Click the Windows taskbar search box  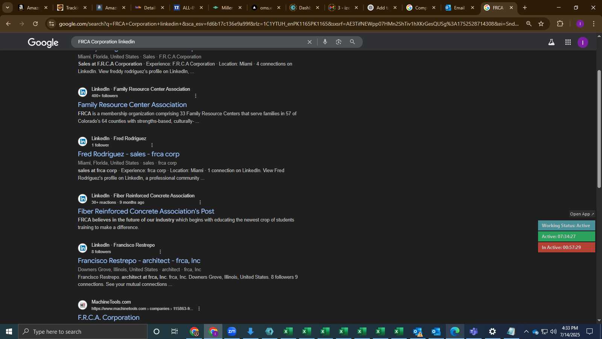[x=83, y=331]
